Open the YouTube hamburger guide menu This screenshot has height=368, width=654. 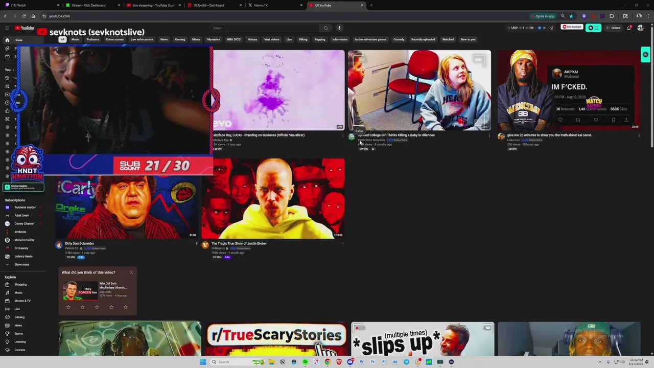tap(7, 28)
